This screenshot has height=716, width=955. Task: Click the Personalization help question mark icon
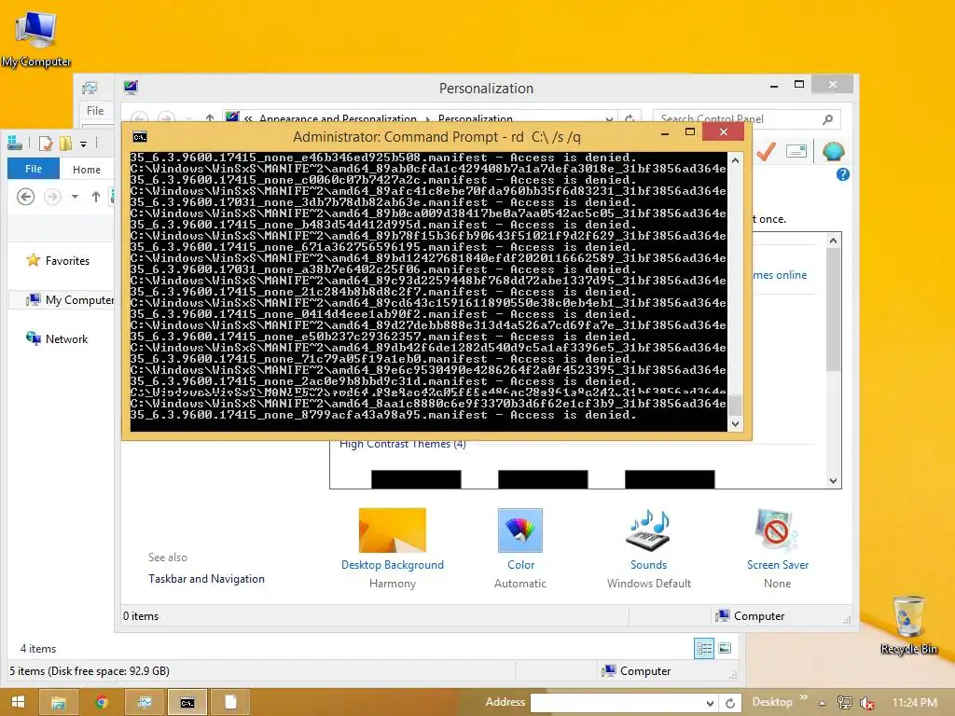tap(843, 174)
